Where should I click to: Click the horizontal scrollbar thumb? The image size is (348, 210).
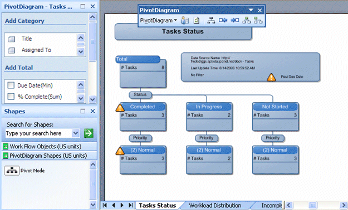[312, 205]
